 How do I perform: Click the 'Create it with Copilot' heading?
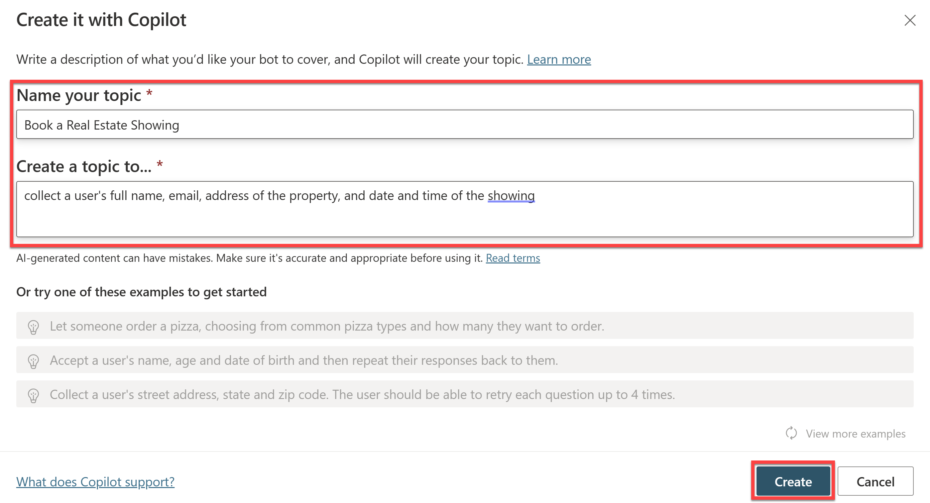(x=101, y=20)
